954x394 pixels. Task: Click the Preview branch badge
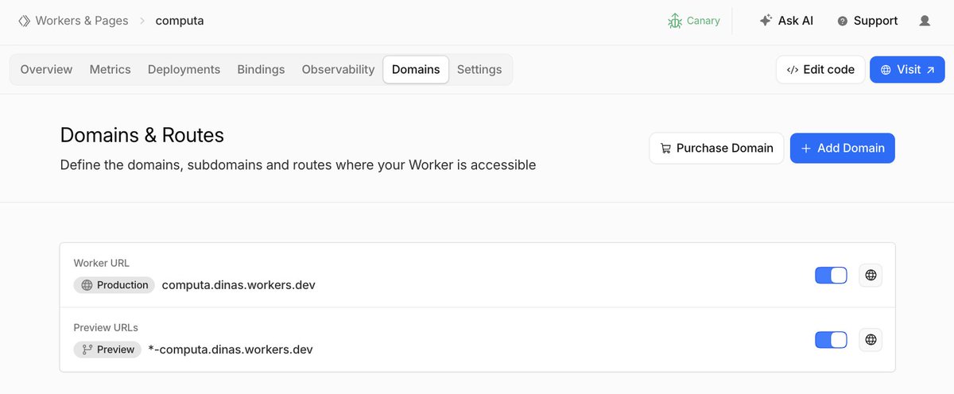[107, 349]
